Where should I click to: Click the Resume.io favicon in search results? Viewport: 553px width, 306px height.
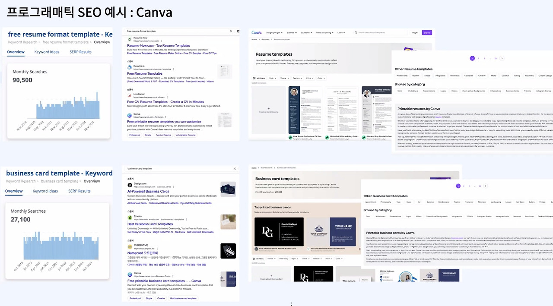point(130,67)
